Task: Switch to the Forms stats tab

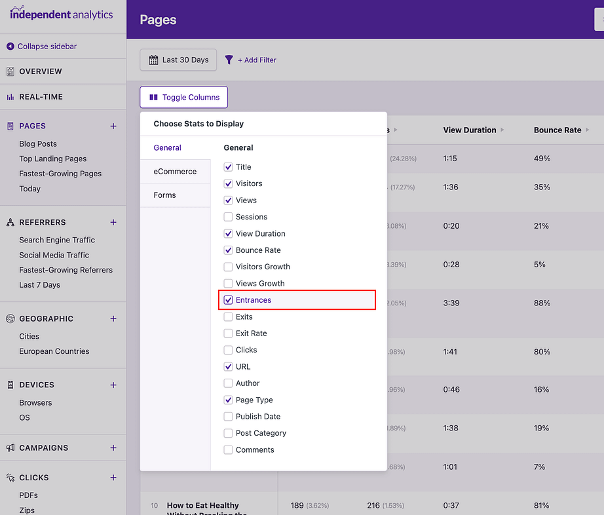Action: coord(164,195)
